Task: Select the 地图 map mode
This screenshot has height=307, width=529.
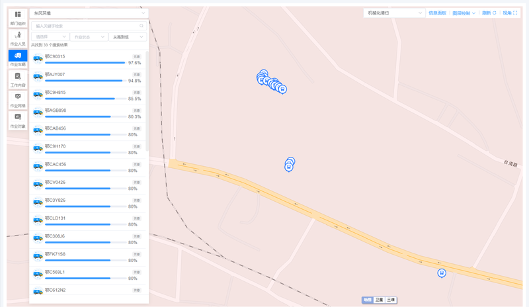Action: point(368,300)
